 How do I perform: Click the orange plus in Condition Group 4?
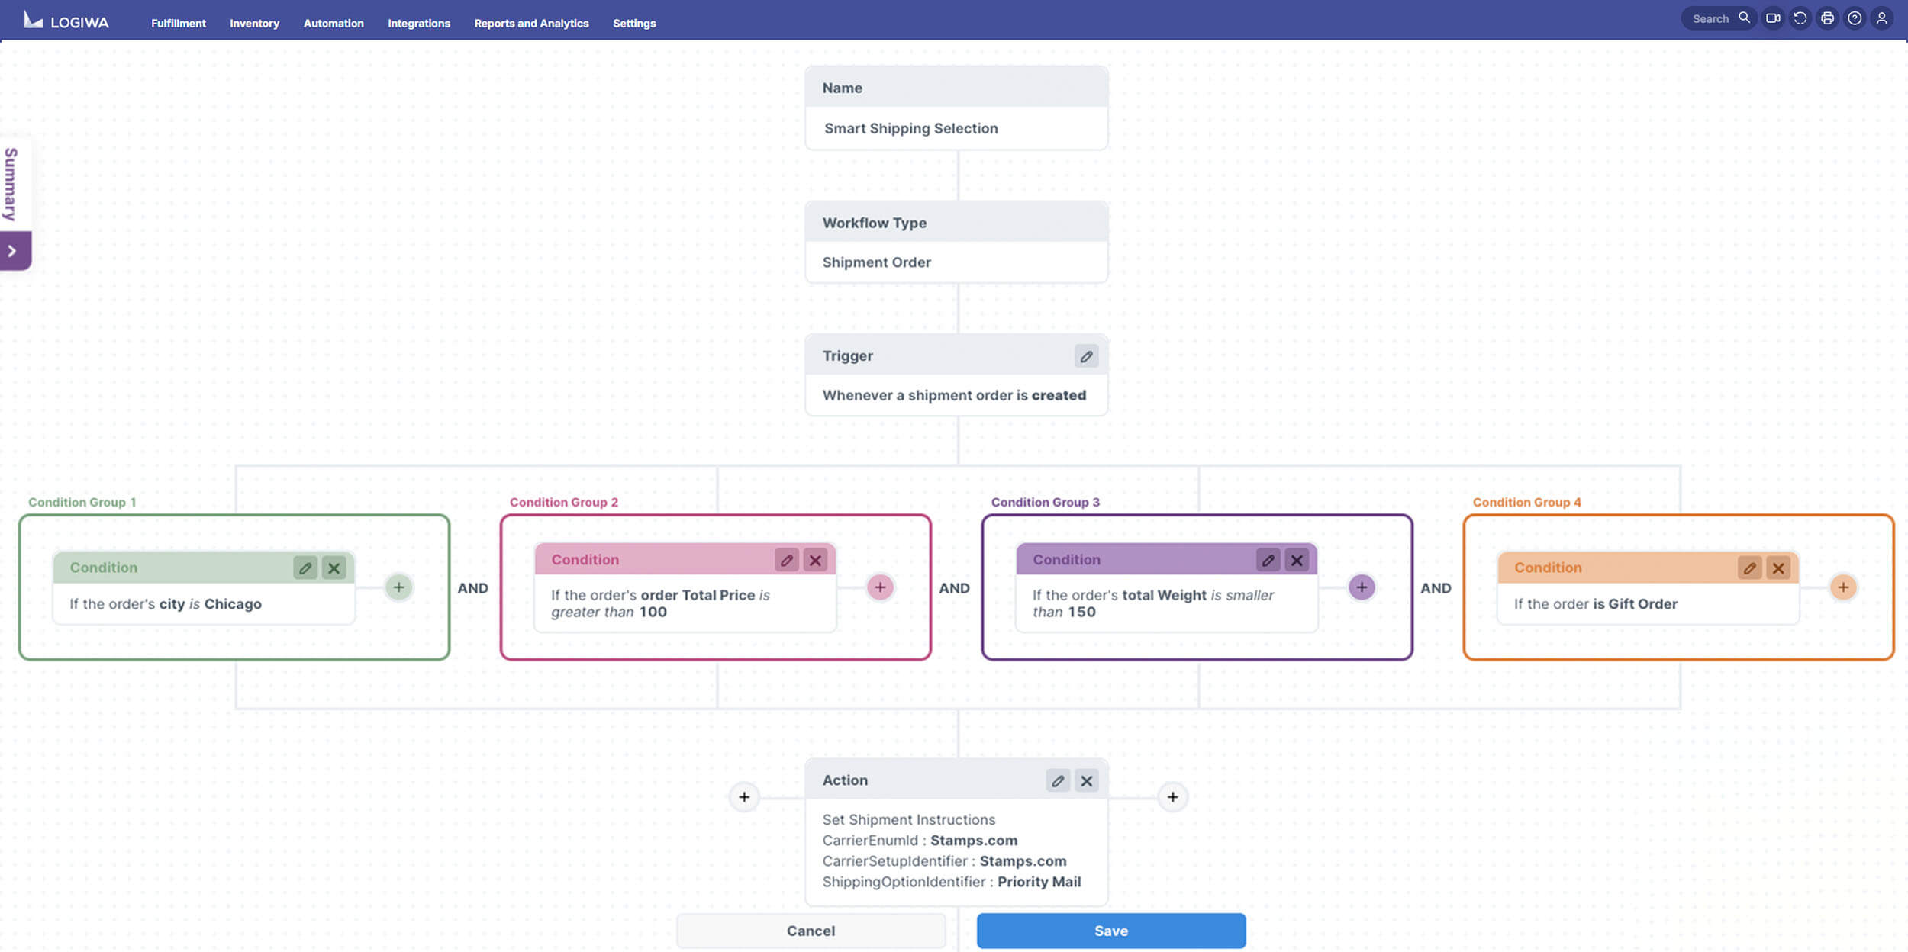click(x=1843, y=587)
